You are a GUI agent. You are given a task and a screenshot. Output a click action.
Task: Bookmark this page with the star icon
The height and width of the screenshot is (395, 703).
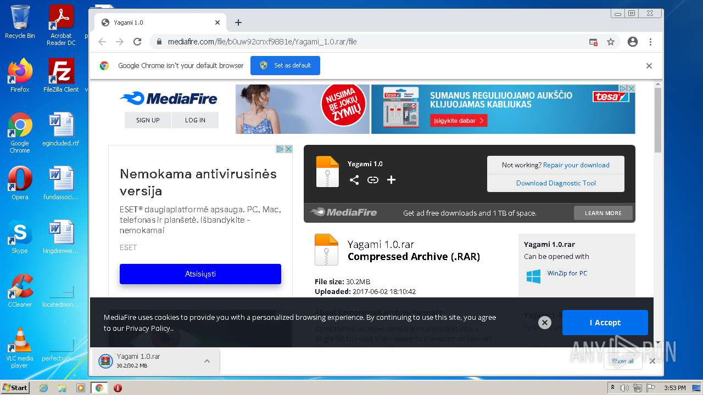[x=610, y=42]
